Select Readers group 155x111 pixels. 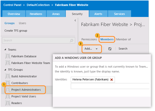pyautogui.click(x=17, y=103)
